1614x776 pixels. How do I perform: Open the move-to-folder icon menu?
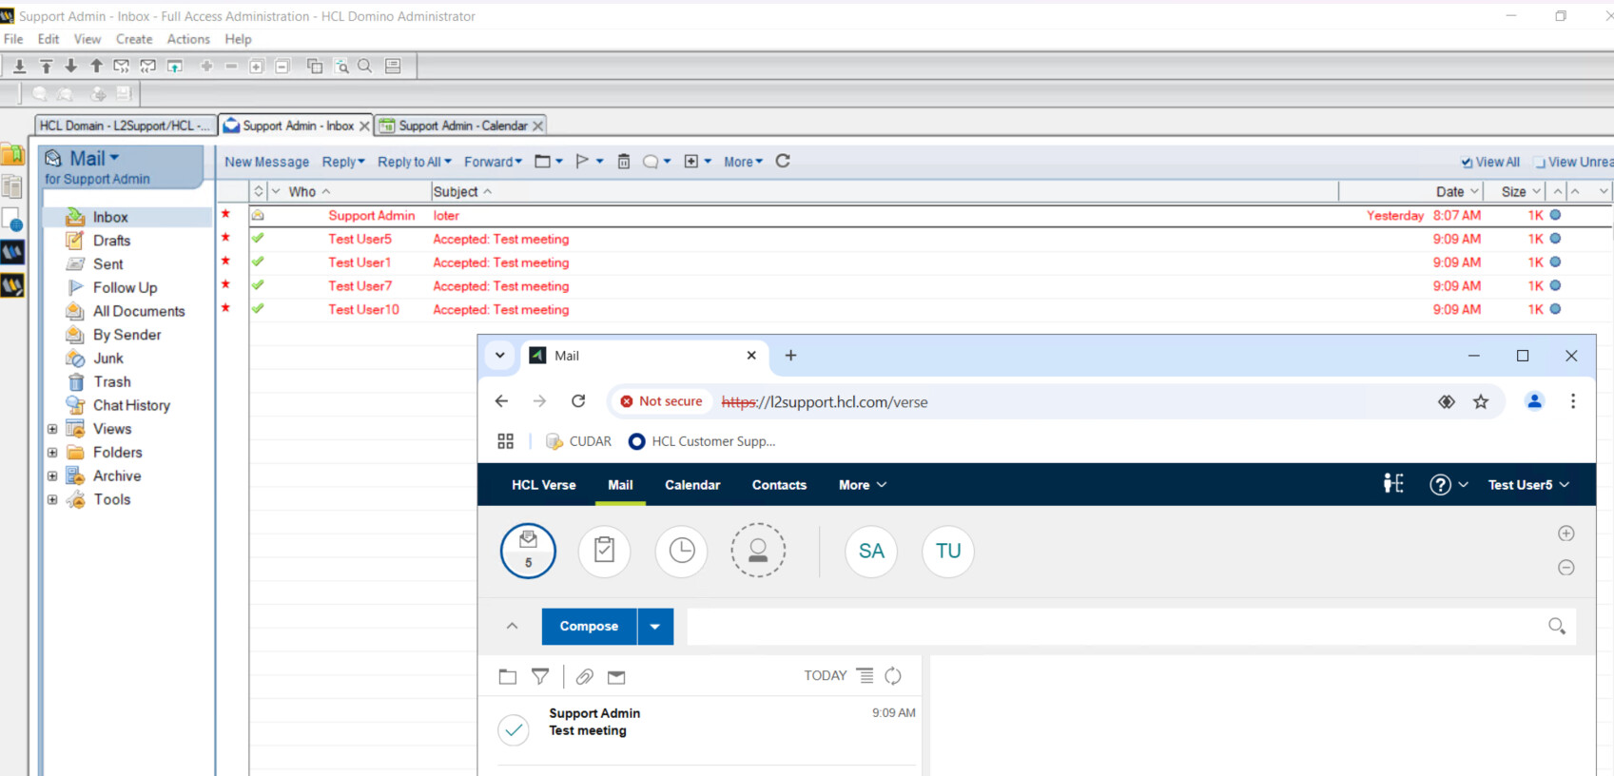(549, 162)
